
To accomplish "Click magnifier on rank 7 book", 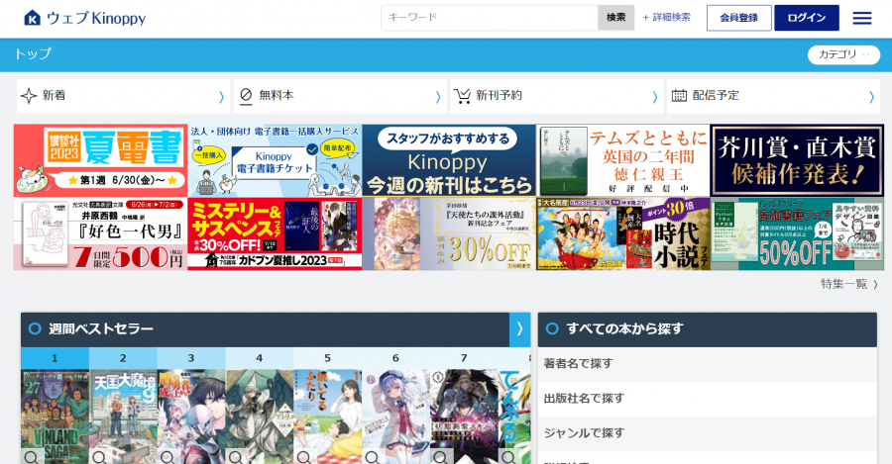I will click(x=441, y=457).
